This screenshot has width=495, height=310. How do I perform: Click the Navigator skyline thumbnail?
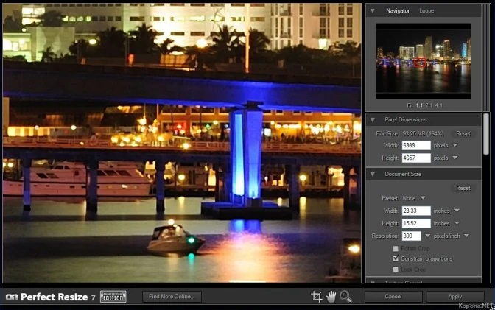coord(424,61)
